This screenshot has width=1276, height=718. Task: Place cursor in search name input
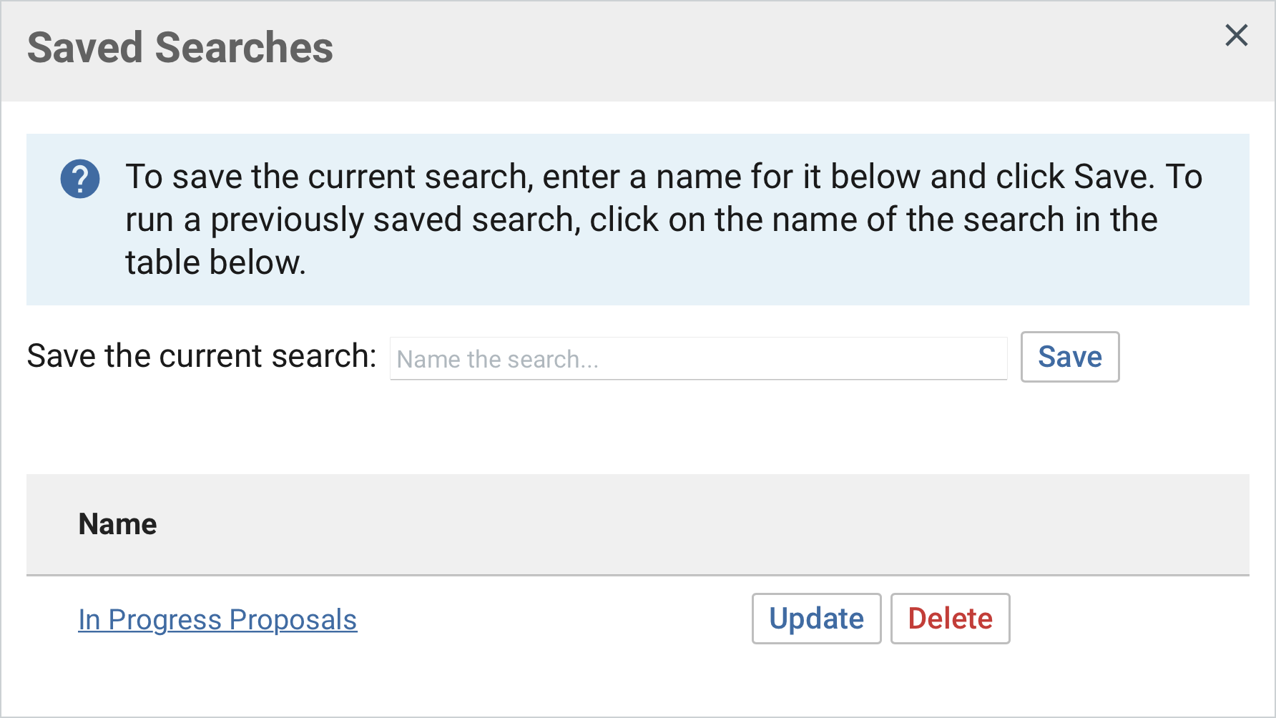[x=698, y=358]
